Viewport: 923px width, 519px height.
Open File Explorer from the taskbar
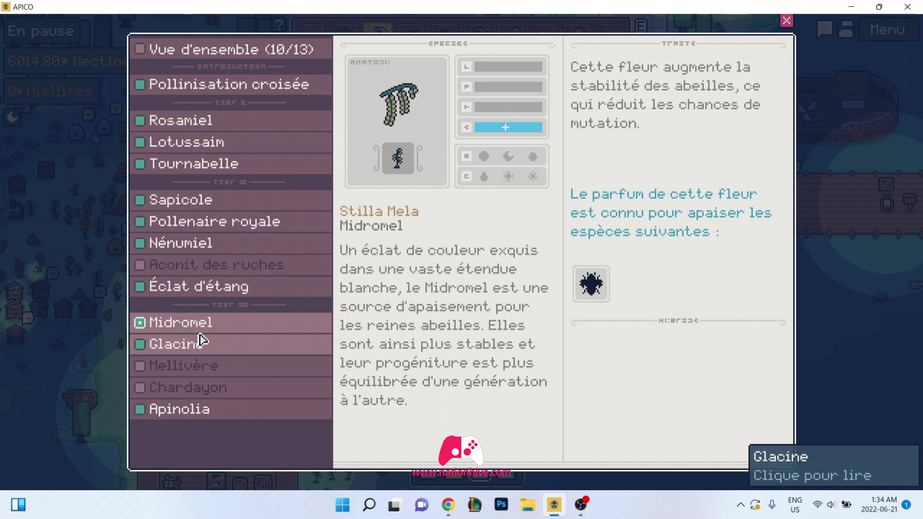point(528,505)
